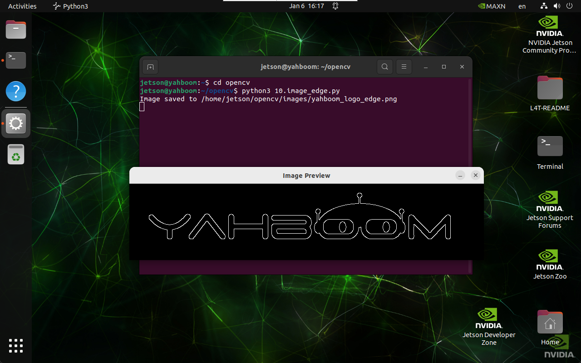Open the MAXN power mode indicator
The height and width of the screenshot is (363, 581).
pos(492,6)
